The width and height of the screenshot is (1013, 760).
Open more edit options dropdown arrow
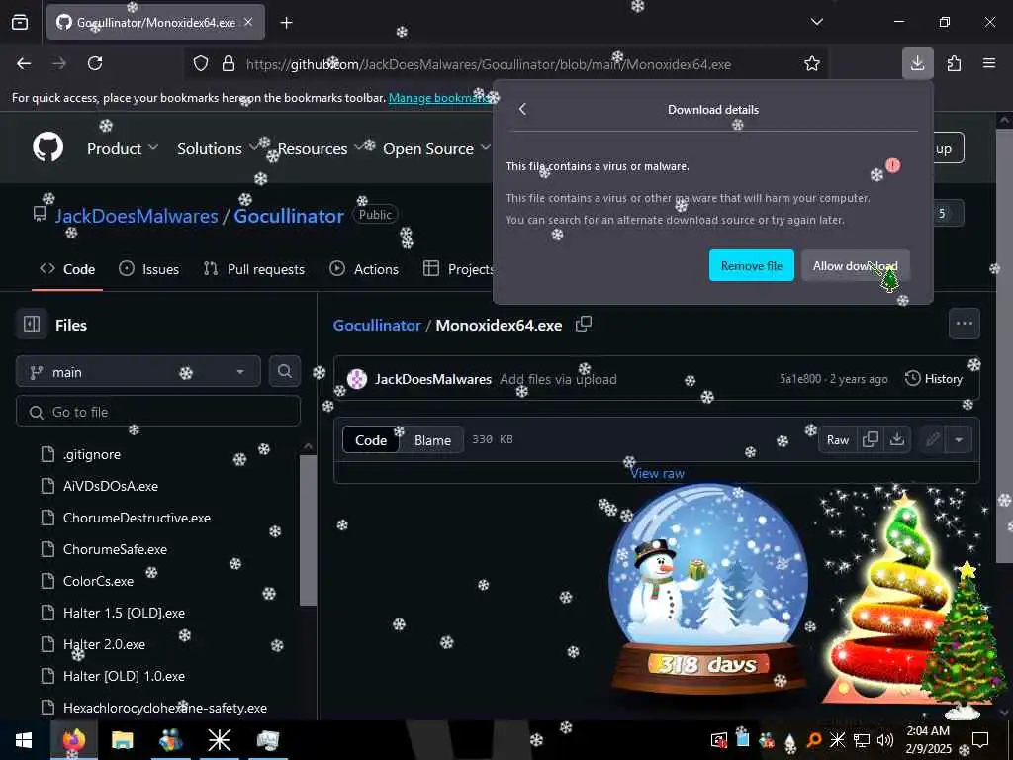point(959,440)
